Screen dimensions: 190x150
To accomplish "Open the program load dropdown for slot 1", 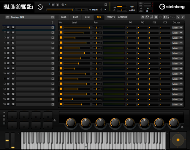I will coord(53,27).
